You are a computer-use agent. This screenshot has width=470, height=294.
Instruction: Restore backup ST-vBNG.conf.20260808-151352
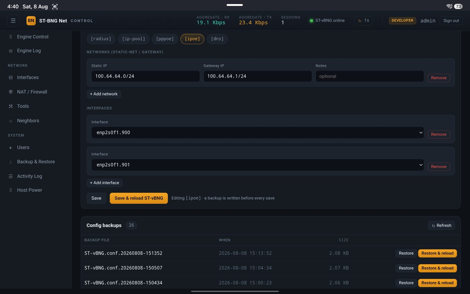406,253
